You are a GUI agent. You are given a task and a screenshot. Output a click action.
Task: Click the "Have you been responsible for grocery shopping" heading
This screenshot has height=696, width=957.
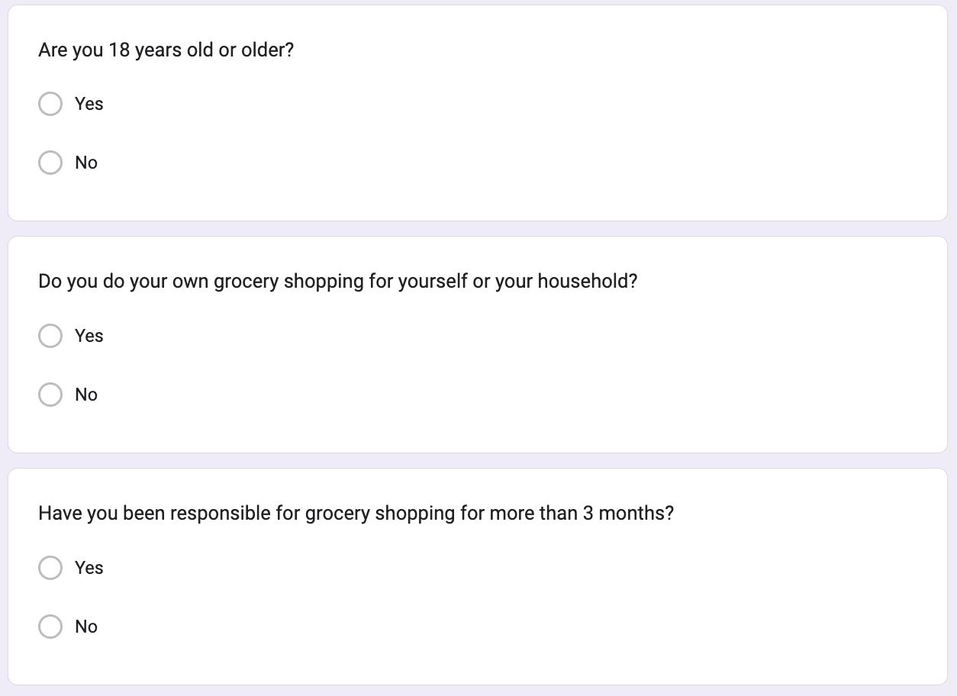356,514
